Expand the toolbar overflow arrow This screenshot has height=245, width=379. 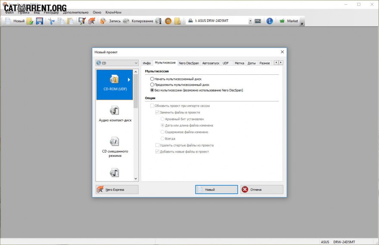[302, 24]
